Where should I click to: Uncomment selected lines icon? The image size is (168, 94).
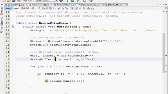coord(92,8)
